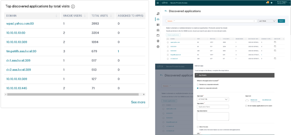Click the See more link

click(138, 102)
